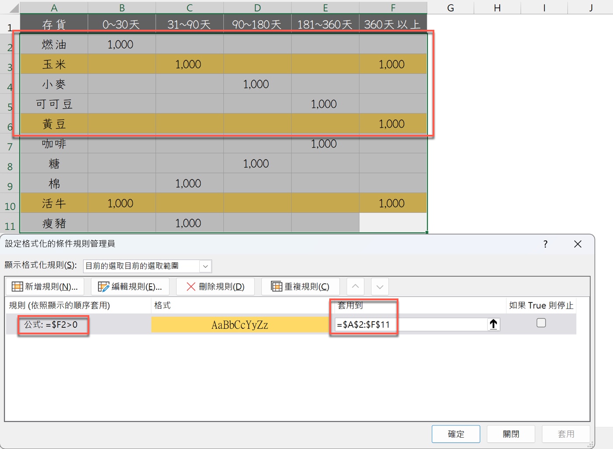The width and height of the screenshot is (613, 449).
Task: Click the New Rule (新增規則) button
Action: pos(45,287)
